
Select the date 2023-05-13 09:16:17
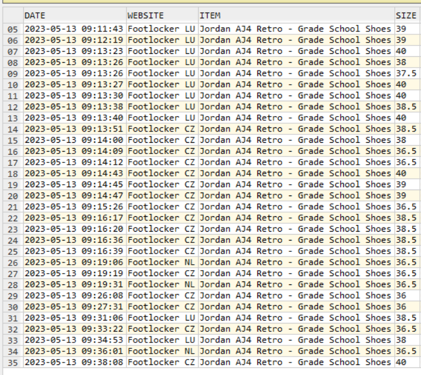tap(74, 218)
